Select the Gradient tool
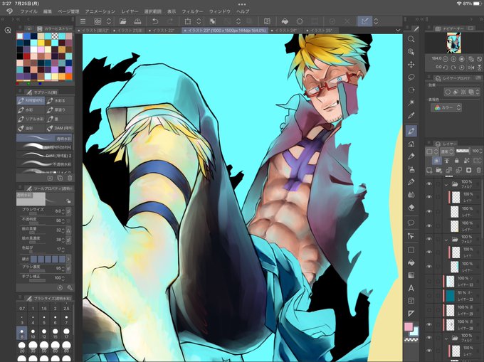The height and width of the screenshot is (362, 484). click(x=411, y=275)
